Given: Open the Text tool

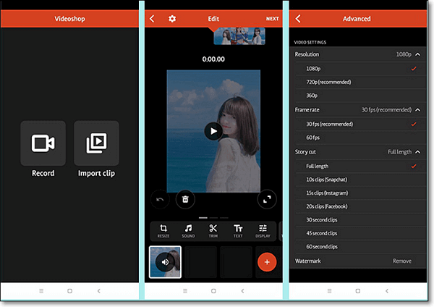Looking at the screenshot, I should click(x=238, y=230).
